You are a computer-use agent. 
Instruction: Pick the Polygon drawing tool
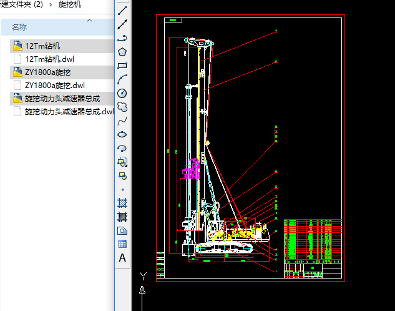tap(122, 52)
